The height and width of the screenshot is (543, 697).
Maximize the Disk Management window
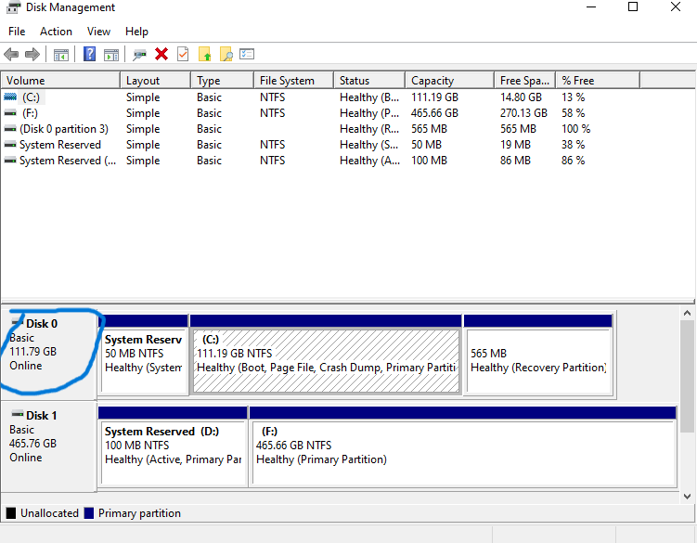coord(633,7)
